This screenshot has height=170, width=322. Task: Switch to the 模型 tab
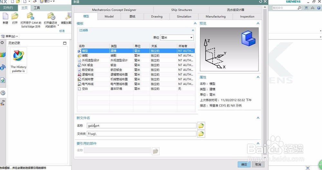point(86,16)
